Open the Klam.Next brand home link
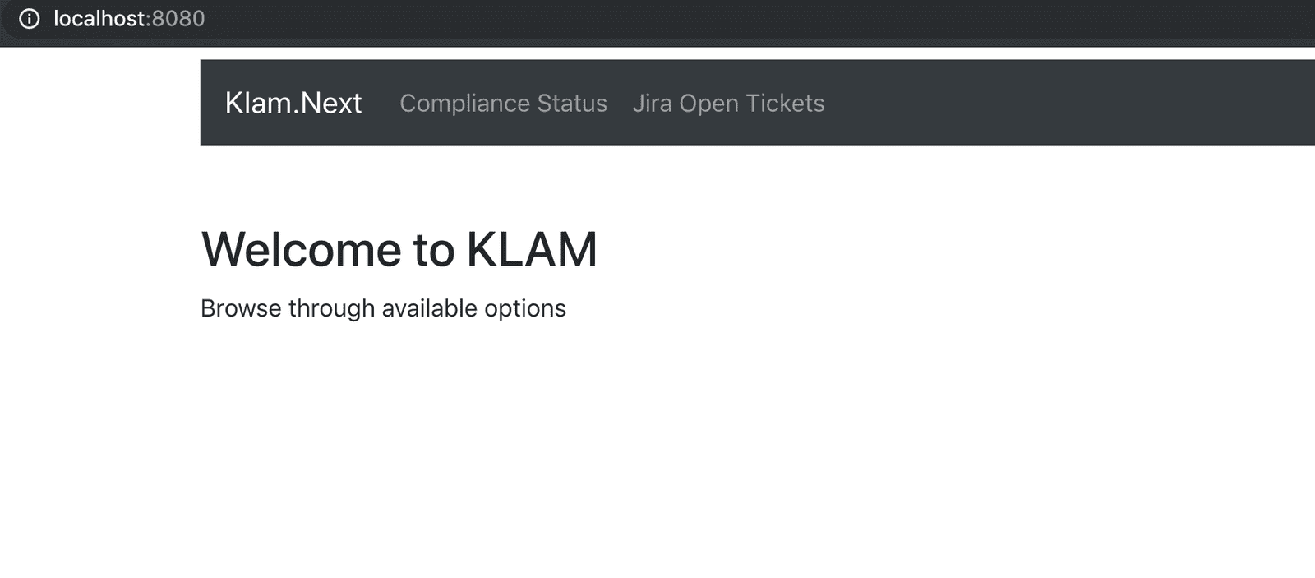The width and height of the screenshot is (1315, 578). [x=293, y=103]
